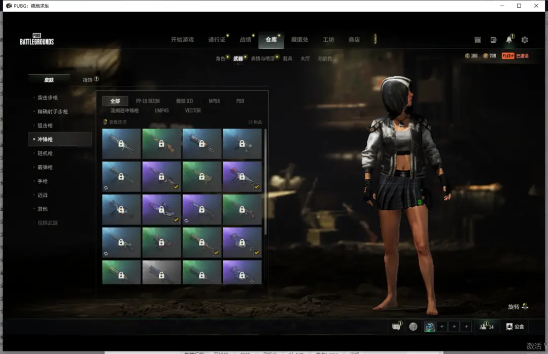Open the notifications bell
This screenshot has height=354, width=548.
tap(509, 40)
